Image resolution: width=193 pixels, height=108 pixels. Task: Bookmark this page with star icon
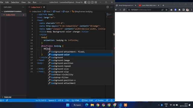click(166, 10)
